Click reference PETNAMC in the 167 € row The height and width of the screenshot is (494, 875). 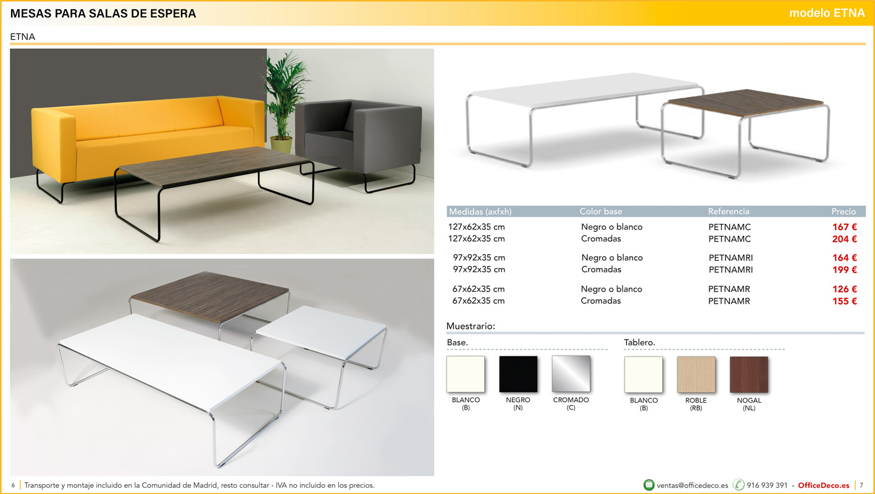[x=729, y=227]
